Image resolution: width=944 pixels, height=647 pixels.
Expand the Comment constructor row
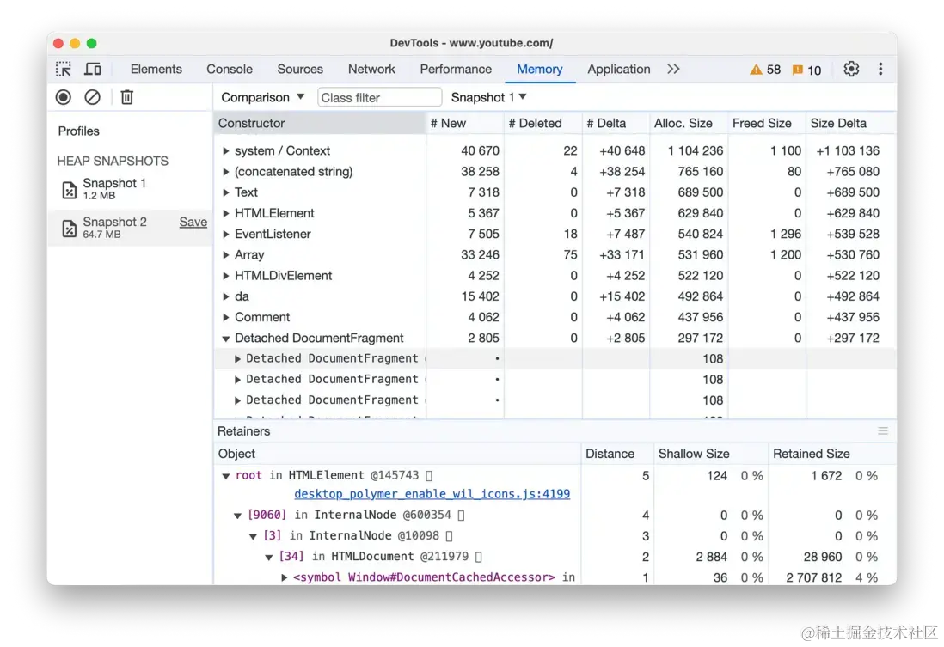coord(226,317)
